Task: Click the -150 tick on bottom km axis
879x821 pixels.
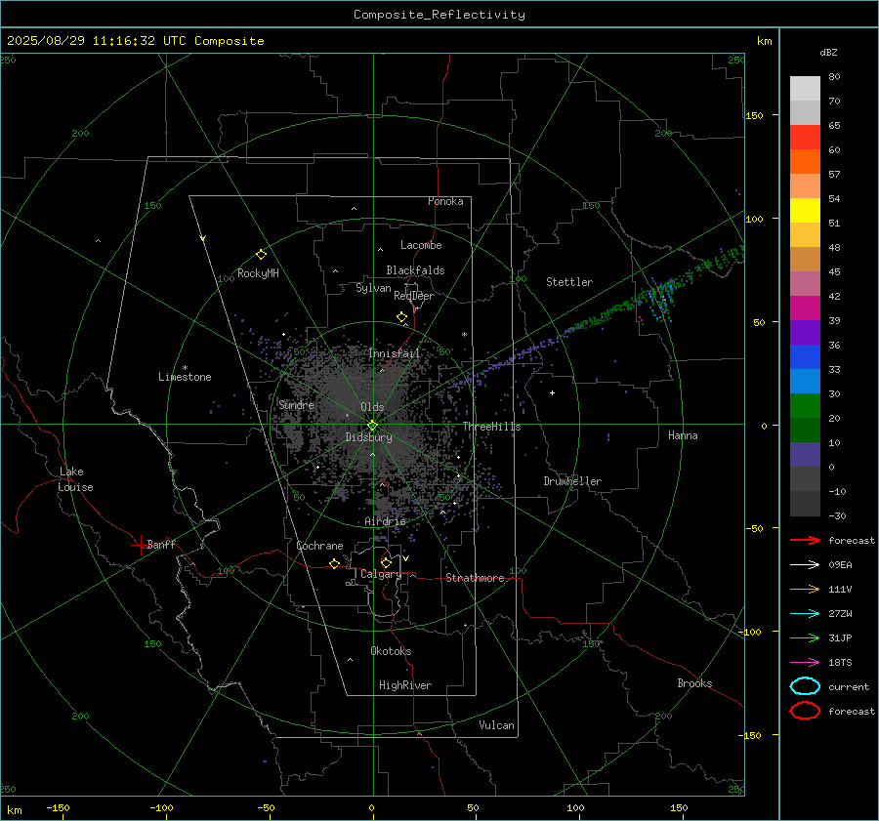Action: [58, 807]
